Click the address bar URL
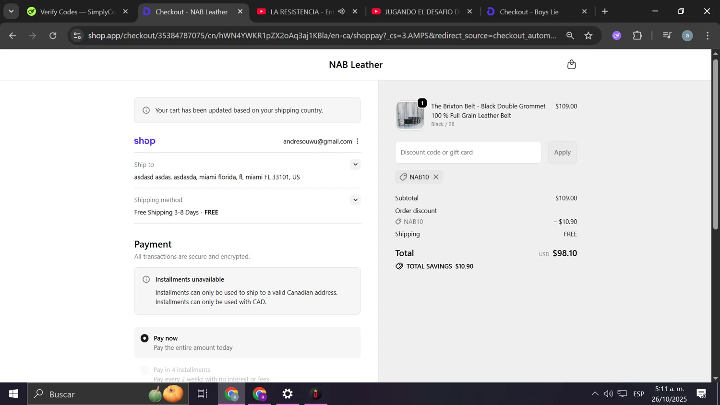 [x=322, y=36]
